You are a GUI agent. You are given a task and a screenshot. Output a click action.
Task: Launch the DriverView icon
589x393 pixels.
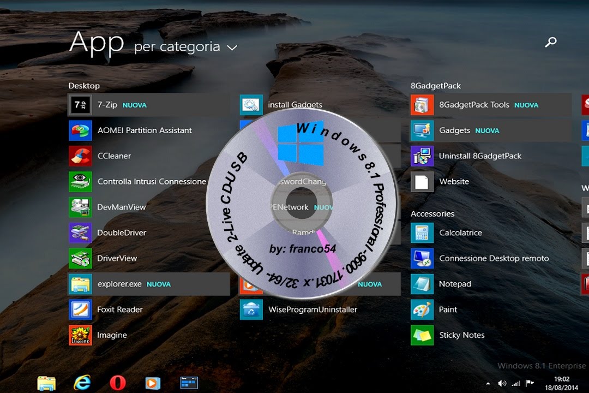click(80, 258)
